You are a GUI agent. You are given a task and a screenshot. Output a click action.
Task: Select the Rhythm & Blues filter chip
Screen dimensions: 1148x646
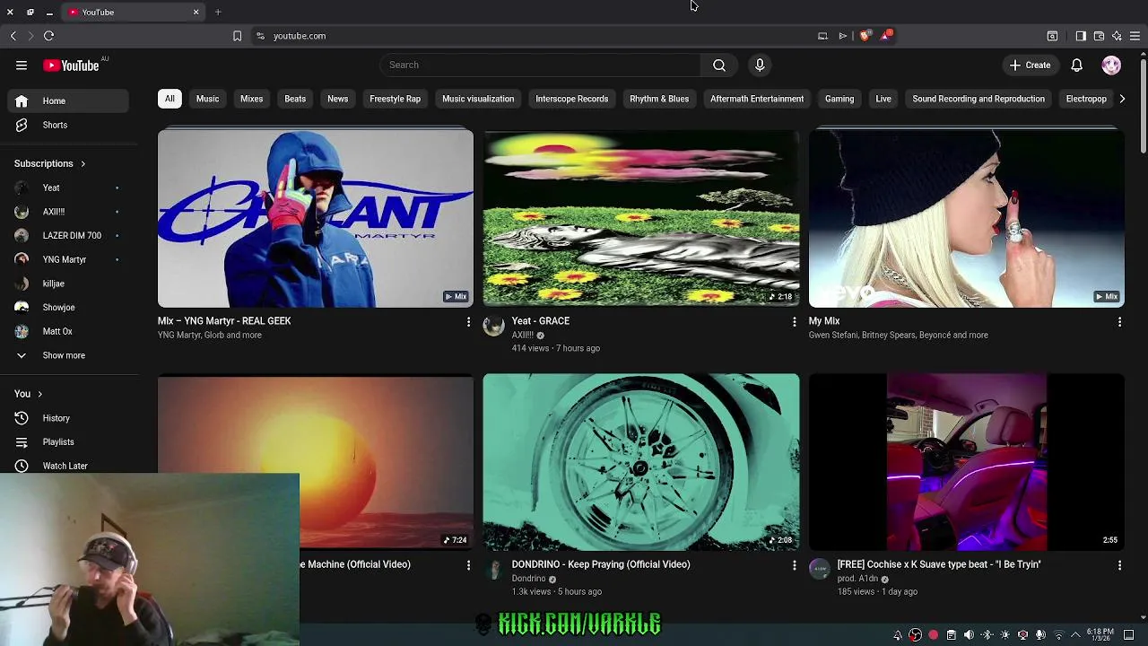click(x=659, y=99)
